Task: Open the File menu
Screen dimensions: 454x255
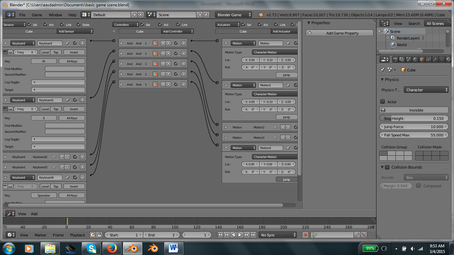Action: (x=22, y=15)
